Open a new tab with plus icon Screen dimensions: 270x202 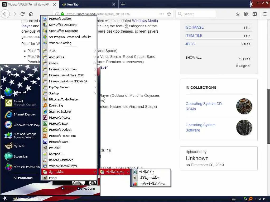[x=123, y=4]
